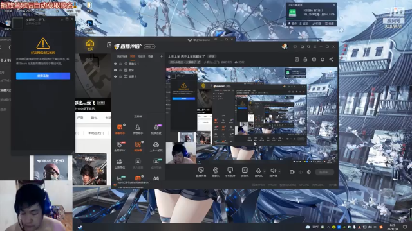The height and width of the screenshot is (231, 412).
Task: Lock the 全屏 7 source layer
Action: tap(120, 76)
